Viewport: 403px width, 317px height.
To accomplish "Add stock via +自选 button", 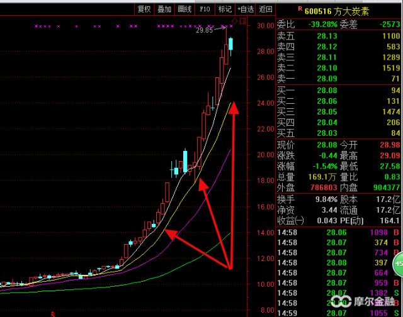I will (246, 9).
